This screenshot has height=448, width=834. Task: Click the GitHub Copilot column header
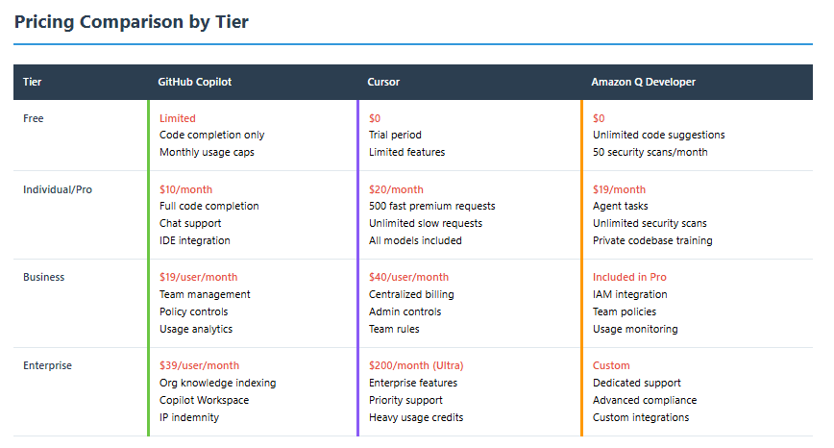pyautogui.click(x=195, y=82)
